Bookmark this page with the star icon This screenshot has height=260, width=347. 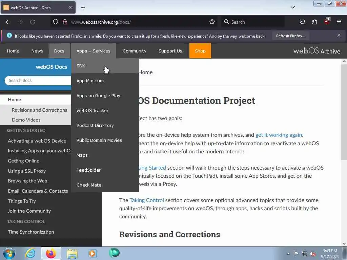[212, 22]
